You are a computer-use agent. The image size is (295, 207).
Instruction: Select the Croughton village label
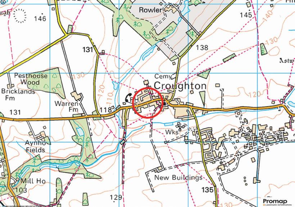pos(180,86)
